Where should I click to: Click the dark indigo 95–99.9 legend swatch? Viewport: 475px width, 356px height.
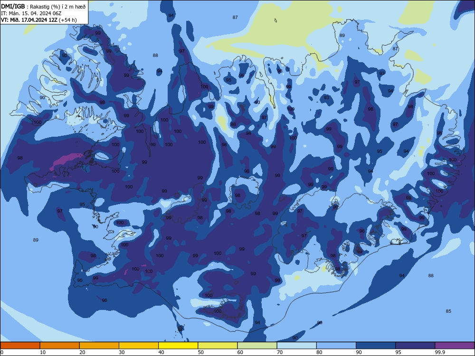pyautogui.click(x=415, y=346)
